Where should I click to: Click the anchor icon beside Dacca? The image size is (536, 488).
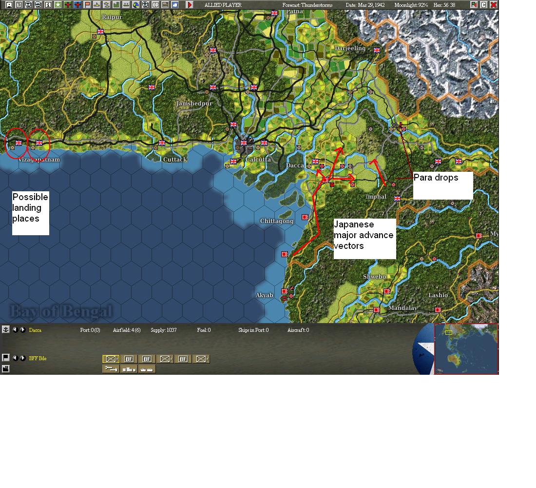coord(5,329)
